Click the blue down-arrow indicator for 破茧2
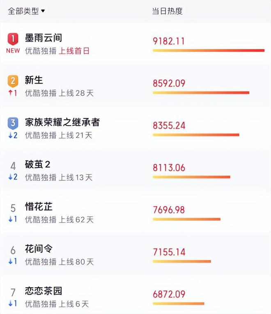This screenshot has width=271, height=314. (x=13, y=177)
